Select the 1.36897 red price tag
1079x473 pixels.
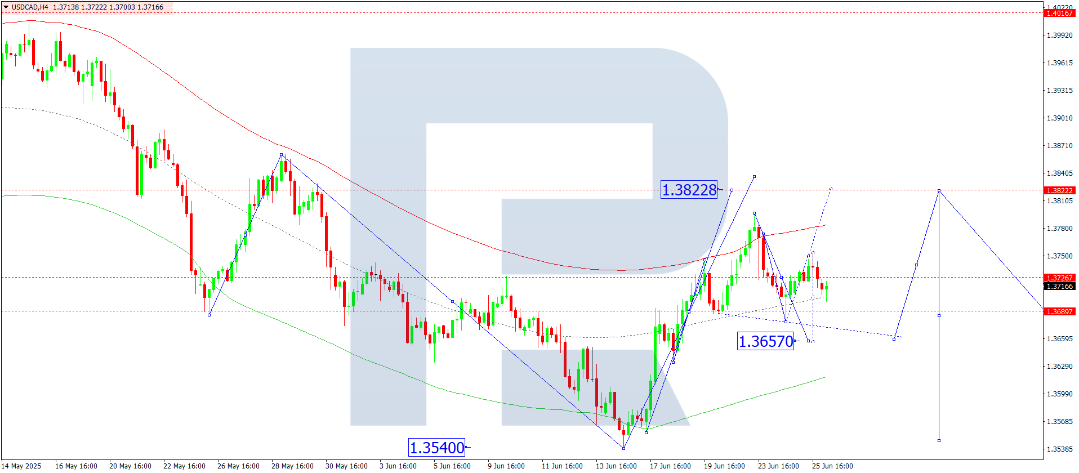[x=1059, y=311]
